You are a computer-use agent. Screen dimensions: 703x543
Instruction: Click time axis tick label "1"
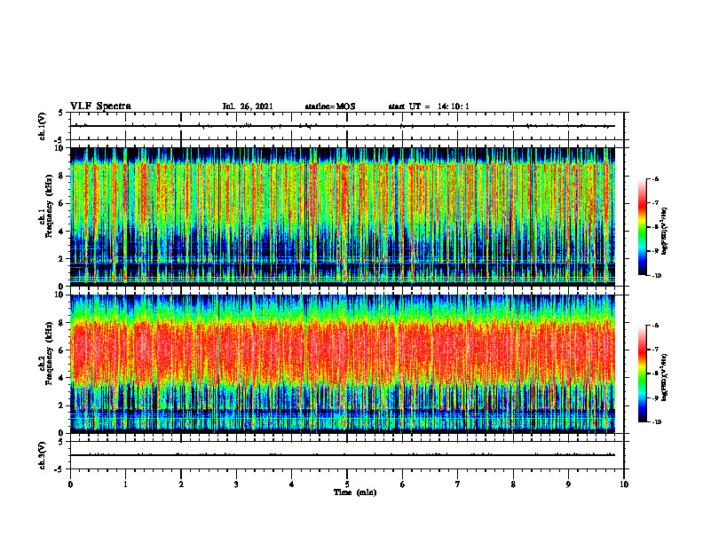coord(125,484)
